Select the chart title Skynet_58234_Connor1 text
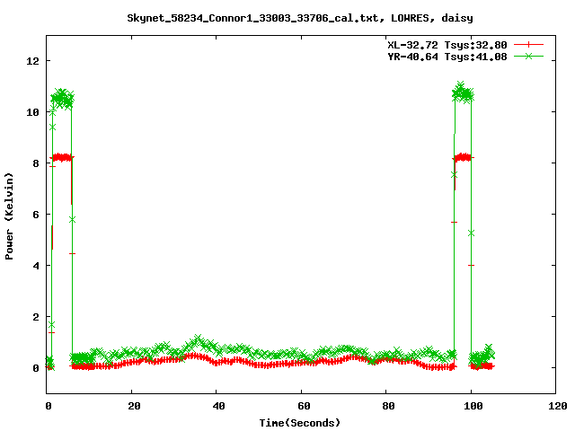Viewport: 575px width, 431px height. [x=300, y=18]
